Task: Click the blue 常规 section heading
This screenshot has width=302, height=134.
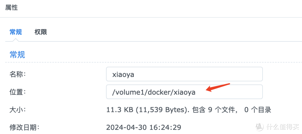Action: click(x=17, y=54)
